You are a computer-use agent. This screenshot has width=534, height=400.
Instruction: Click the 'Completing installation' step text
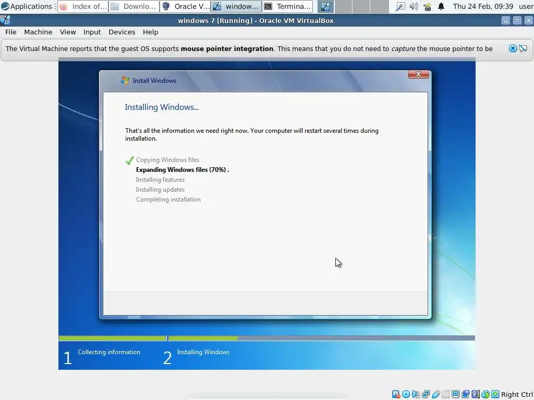[168, 199]
